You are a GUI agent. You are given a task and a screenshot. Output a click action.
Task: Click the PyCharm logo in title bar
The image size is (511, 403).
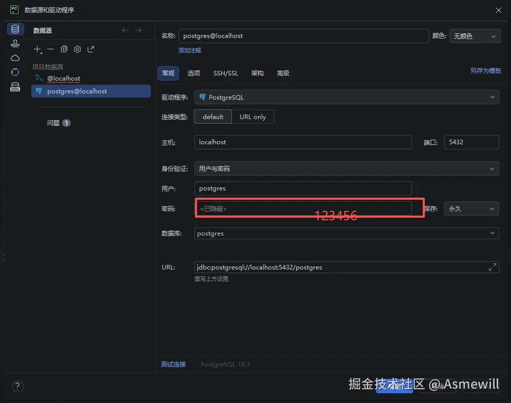(14, 10)
